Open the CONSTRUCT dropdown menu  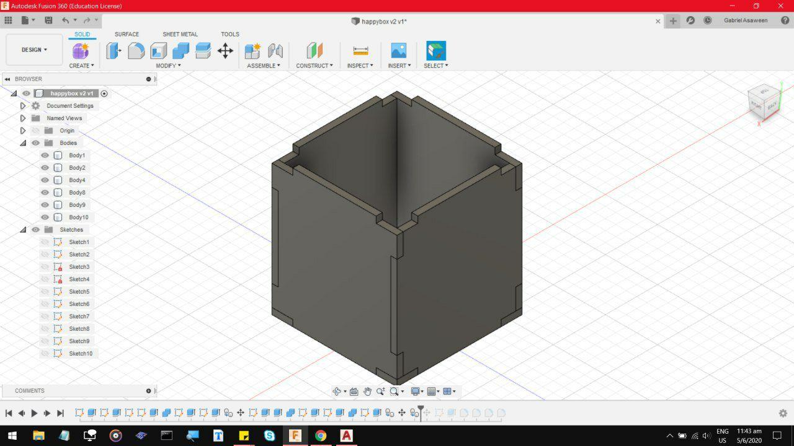[314, 66]
